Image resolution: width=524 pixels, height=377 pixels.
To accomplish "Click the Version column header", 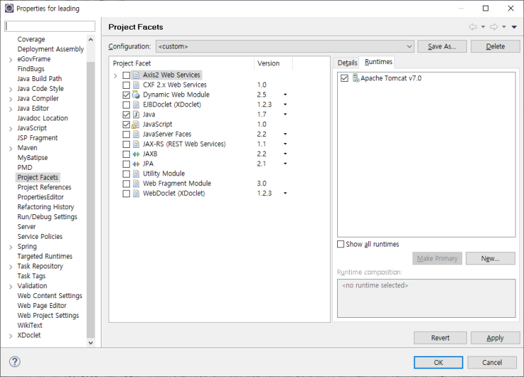I will (273, 63).
